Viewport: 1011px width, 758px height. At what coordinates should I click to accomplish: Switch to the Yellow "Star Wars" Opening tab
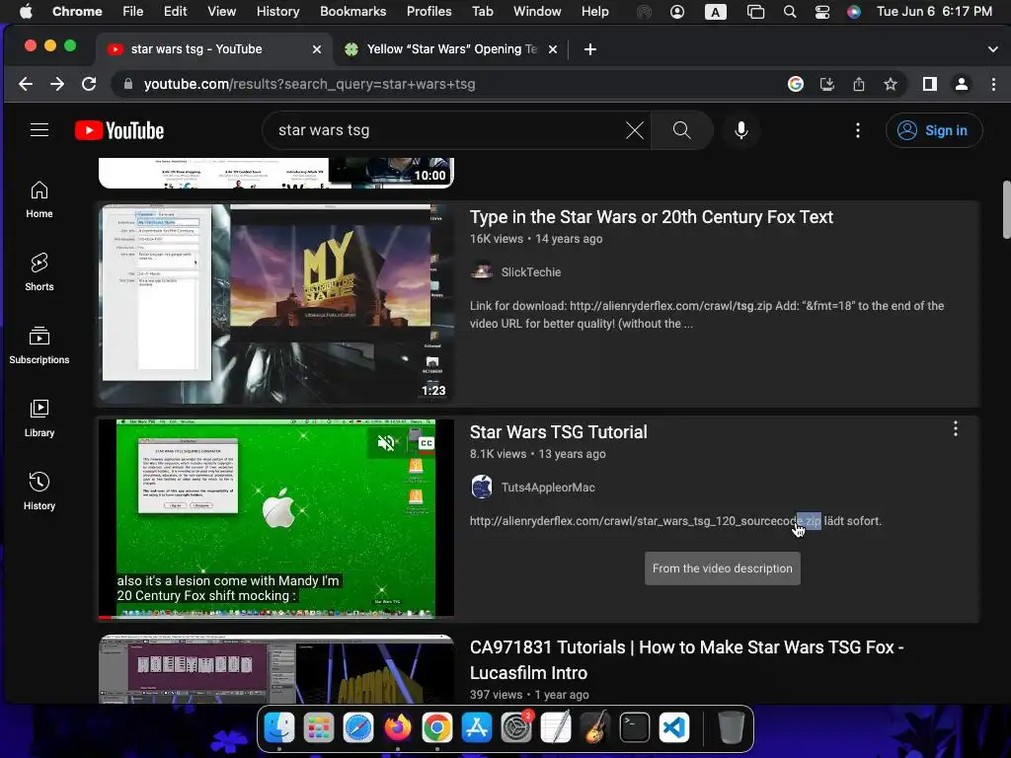(451, 49)
